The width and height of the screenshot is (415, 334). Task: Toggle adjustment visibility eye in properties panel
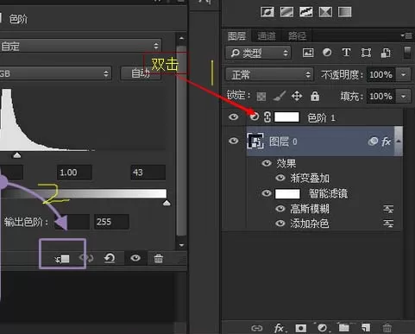pos(135,258)
